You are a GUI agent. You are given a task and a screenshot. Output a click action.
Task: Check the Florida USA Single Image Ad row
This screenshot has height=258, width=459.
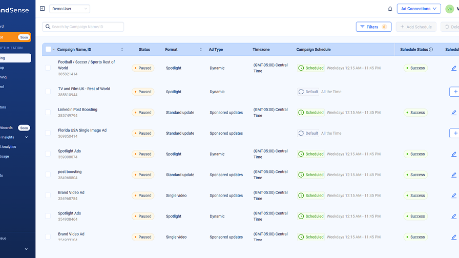point(48,133)
